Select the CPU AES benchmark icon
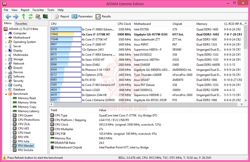The width and height of the screenshot is (250, 162). 15,128
